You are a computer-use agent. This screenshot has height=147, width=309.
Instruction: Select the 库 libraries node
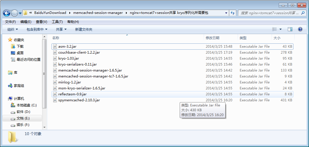(15, 73)
